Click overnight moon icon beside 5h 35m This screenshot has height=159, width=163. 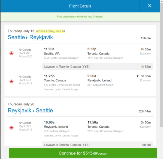138,76
